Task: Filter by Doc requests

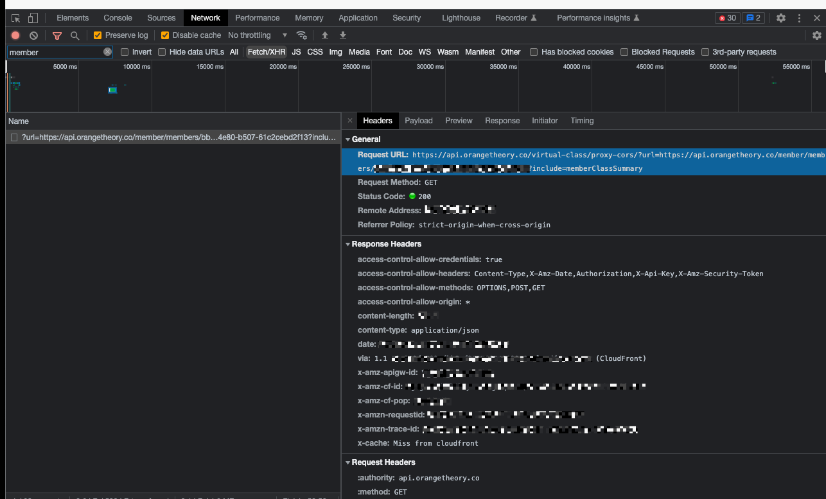Action: [x=405, y=52]
